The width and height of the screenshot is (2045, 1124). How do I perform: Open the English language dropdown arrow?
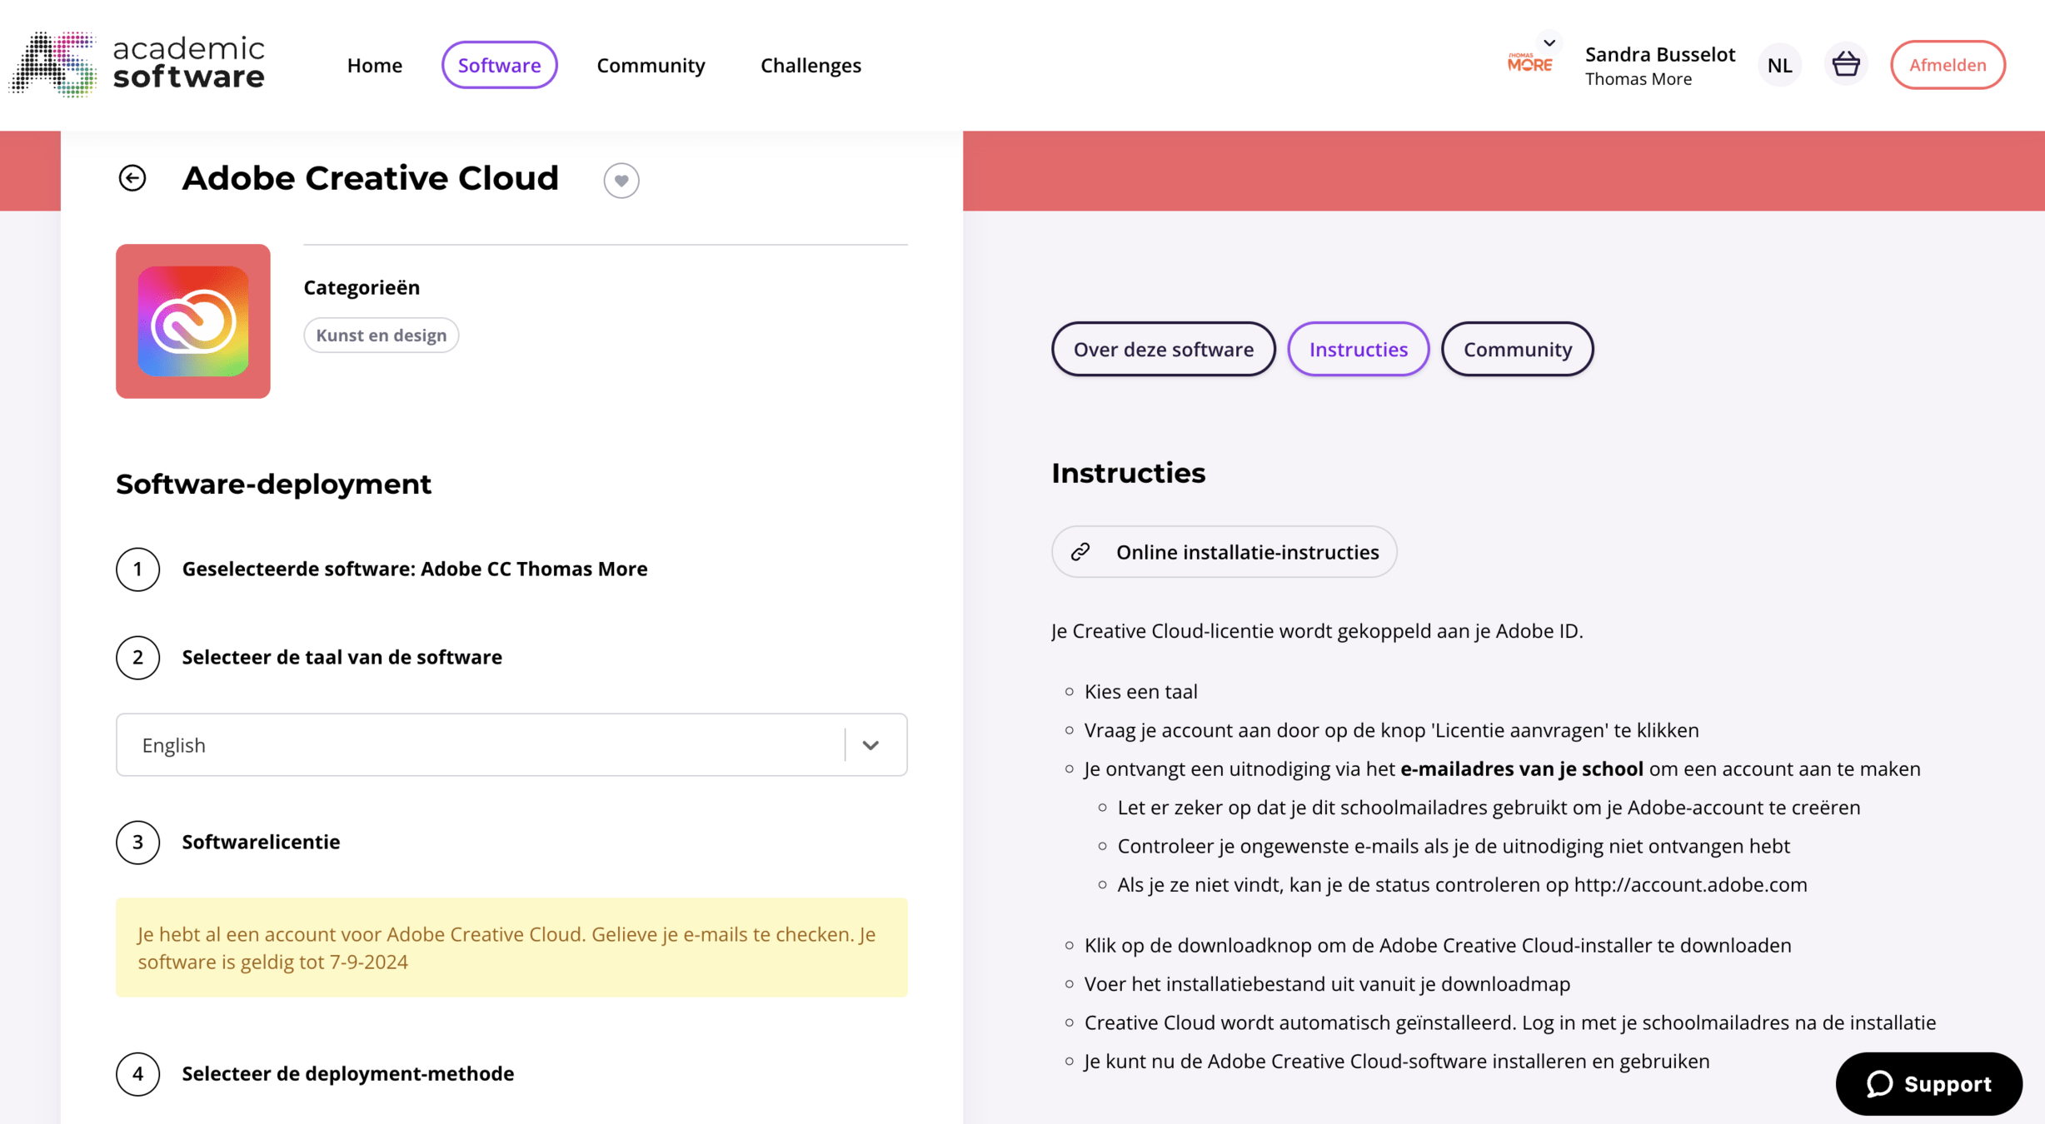click(870, 745)
